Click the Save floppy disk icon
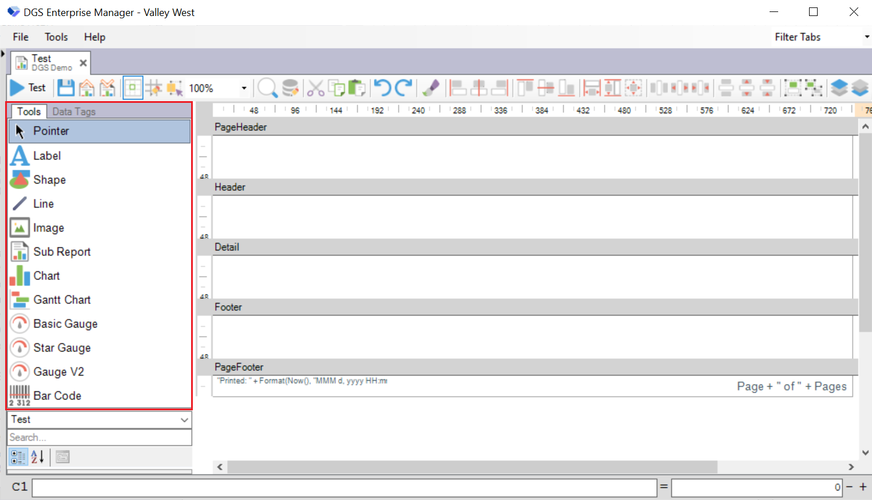The image size is (872, 500). pos(66,88)
